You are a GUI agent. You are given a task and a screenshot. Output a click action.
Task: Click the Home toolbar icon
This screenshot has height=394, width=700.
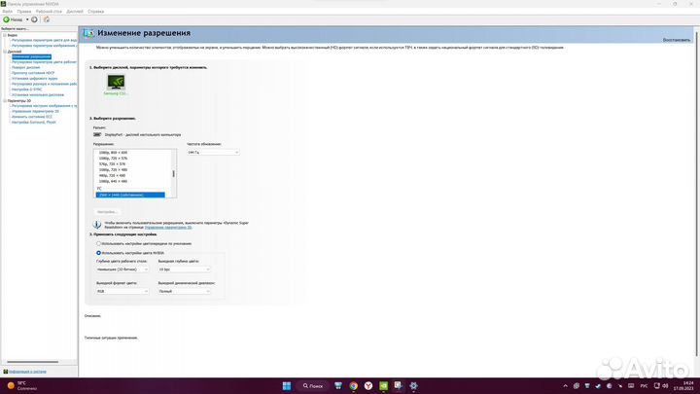point(47,19)
